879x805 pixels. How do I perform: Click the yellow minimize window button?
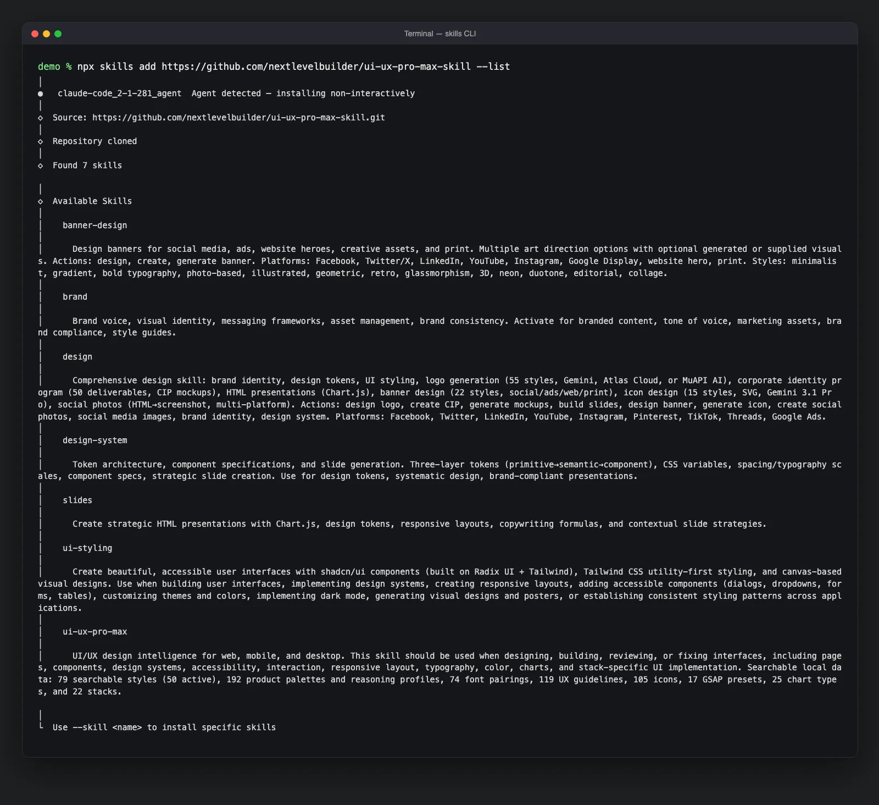(46, 34)
